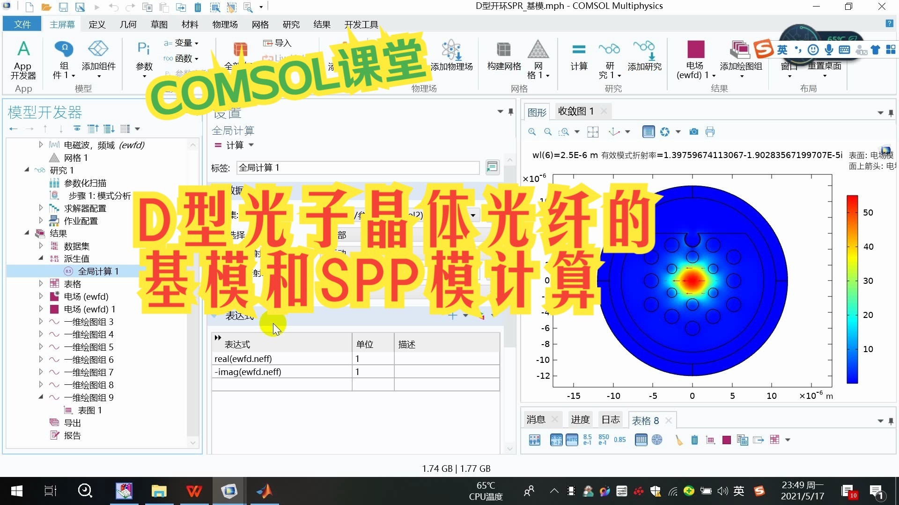The image size is (899, 505).
Task: Click the print icon in graphics toolbar
Action: (710, 132)
